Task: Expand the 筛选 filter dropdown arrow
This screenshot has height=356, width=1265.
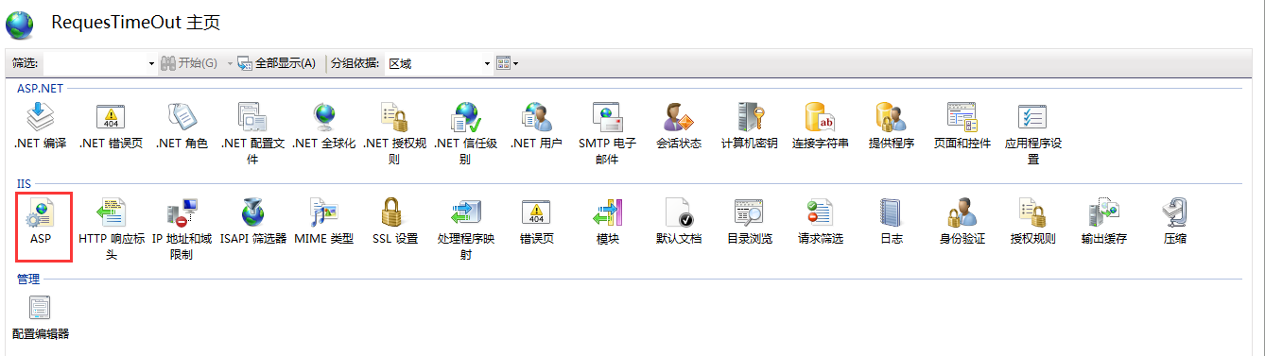Action: point(151,63)
